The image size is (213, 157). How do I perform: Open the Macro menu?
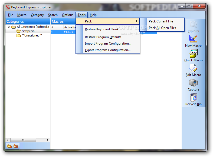pos(22,15)
